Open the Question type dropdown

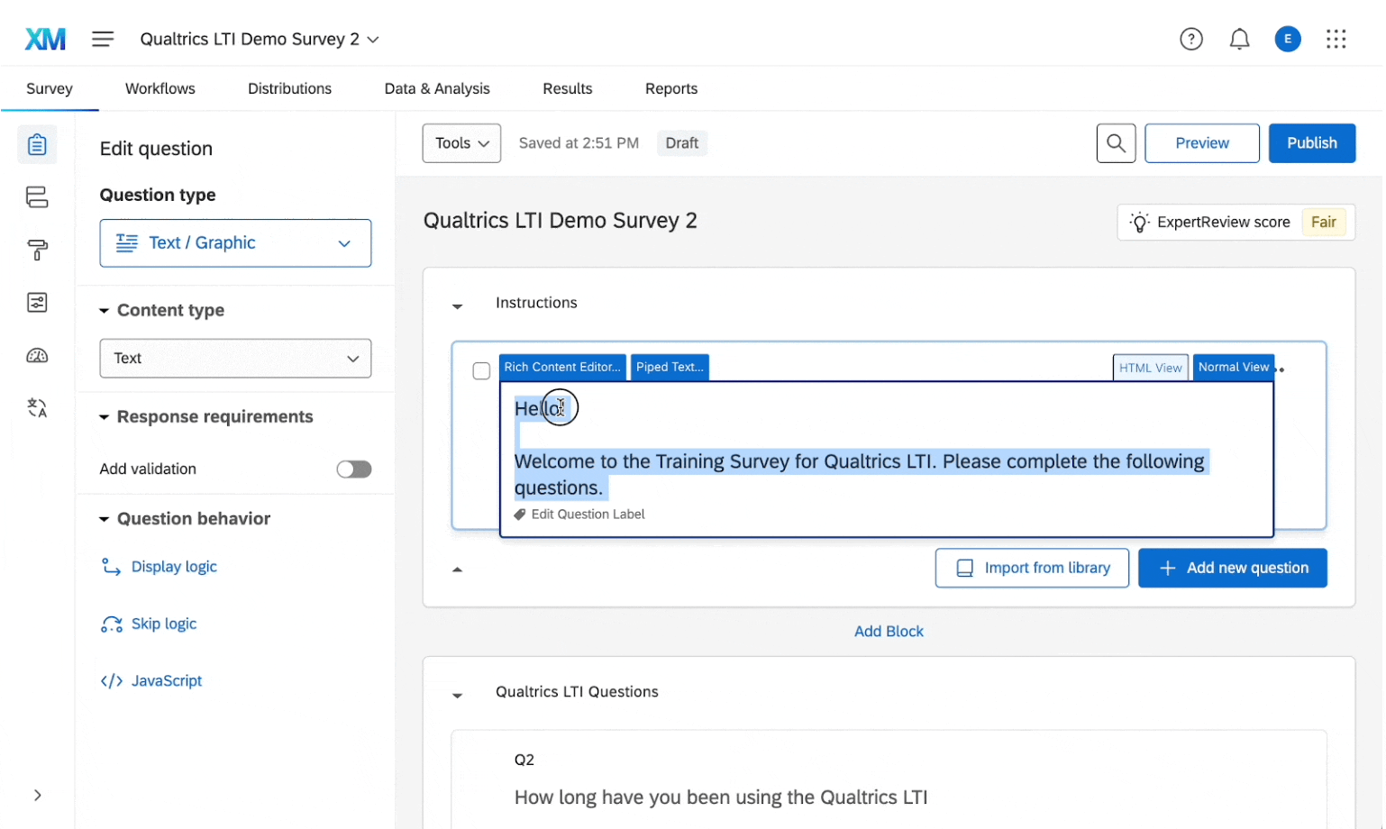[235, 243]
